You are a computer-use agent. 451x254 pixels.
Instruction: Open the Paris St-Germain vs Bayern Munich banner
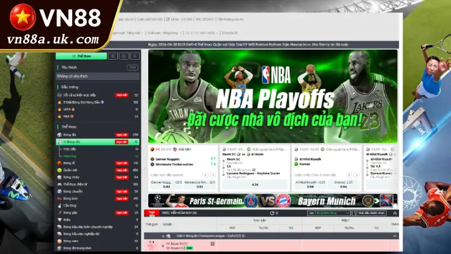[273, 201]
